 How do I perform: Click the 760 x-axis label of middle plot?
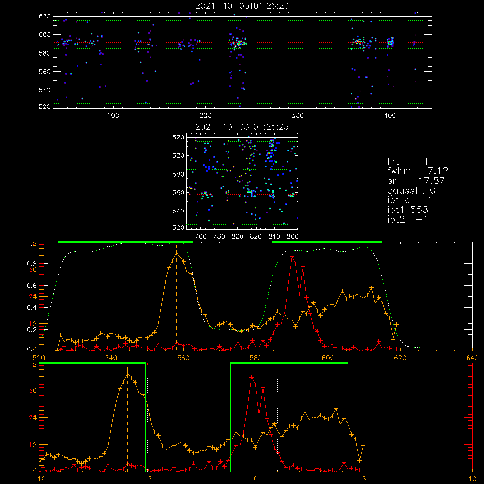click(x=201, y=237)
